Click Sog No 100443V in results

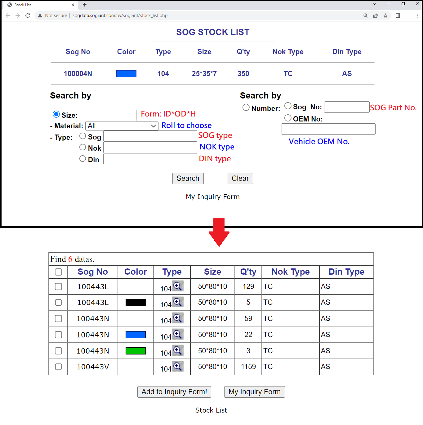pos(93,367)
